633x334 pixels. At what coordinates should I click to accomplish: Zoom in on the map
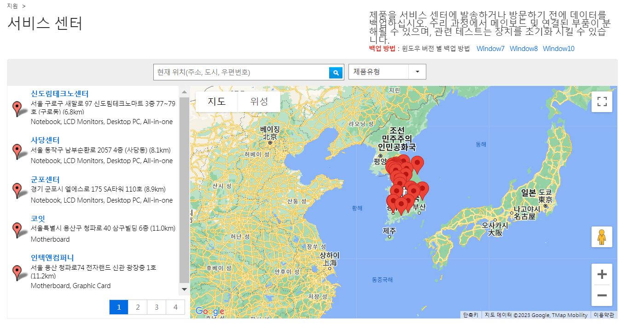[602, 275]
